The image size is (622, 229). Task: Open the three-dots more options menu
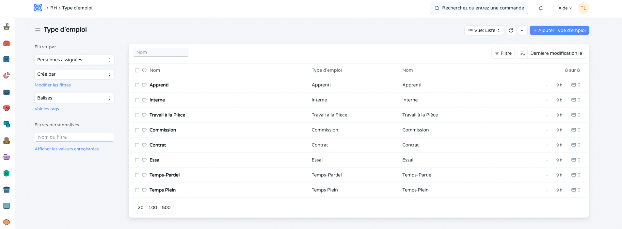(523, 30)
